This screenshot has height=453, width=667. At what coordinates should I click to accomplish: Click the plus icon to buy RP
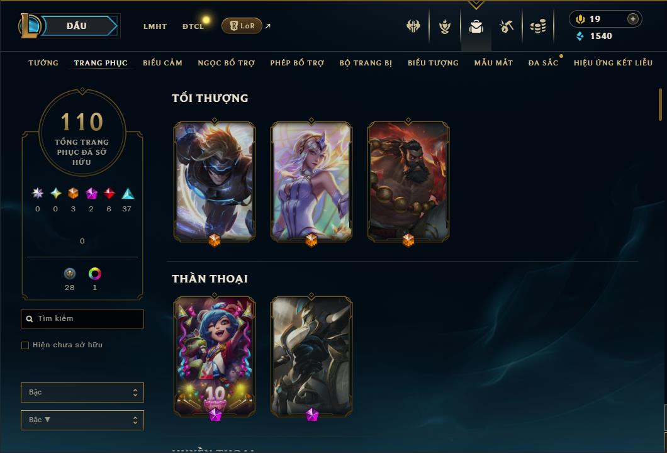[633, 19]
